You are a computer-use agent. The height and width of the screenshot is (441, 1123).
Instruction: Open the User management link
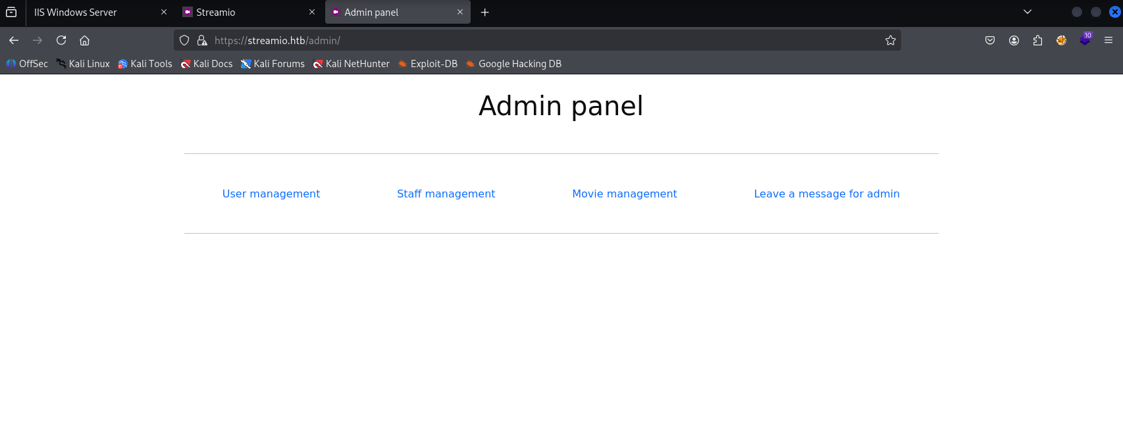click(271, 194)
